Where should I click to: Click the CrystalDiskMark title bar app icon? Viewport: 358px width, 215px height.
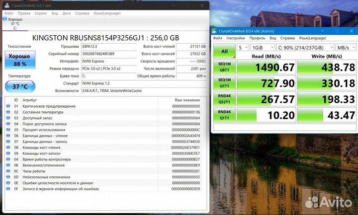pyautogui.click(x=215, y=31)
